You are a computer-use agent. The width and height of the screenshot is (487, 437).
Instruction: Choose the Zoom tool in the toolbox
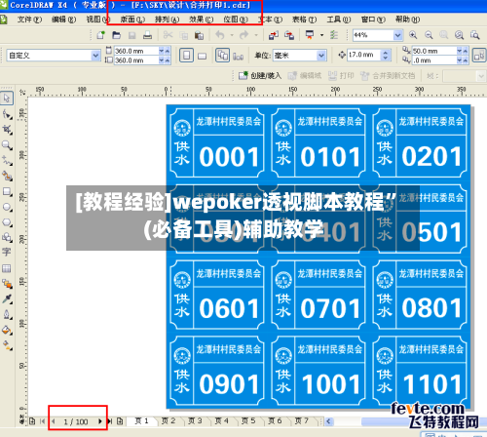(7, 145)
